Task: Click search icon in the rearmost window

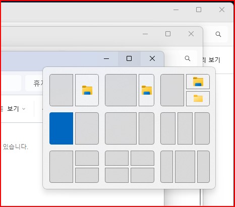Action: click(x=218, y=34)
